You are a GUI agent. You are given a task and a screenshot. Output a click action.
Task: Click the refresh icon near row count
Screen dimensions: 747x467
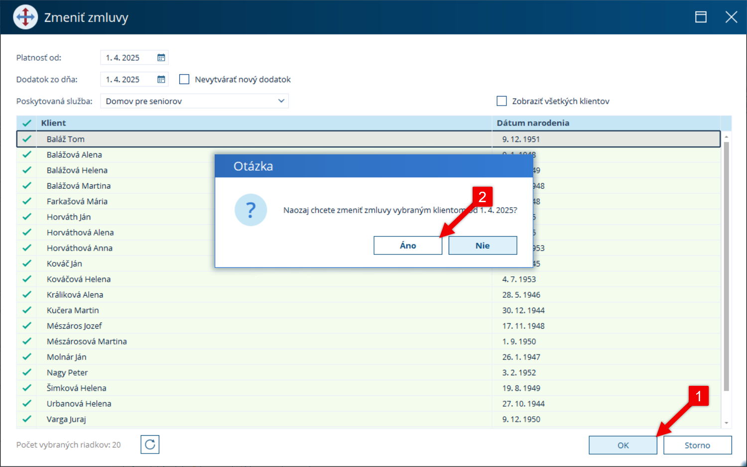coord(150,444)
